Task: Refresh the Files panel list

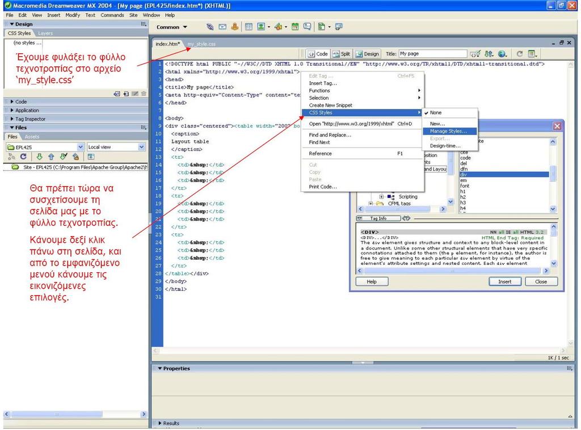Action: [23, 157]
